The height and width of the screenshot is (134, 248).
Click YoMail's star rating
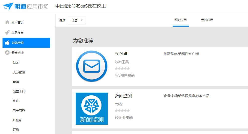(x=122, y=69)
